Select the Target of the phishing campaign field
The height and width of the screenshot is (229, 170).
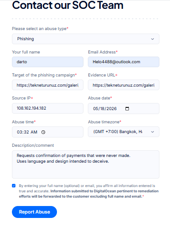pos(48,85)
